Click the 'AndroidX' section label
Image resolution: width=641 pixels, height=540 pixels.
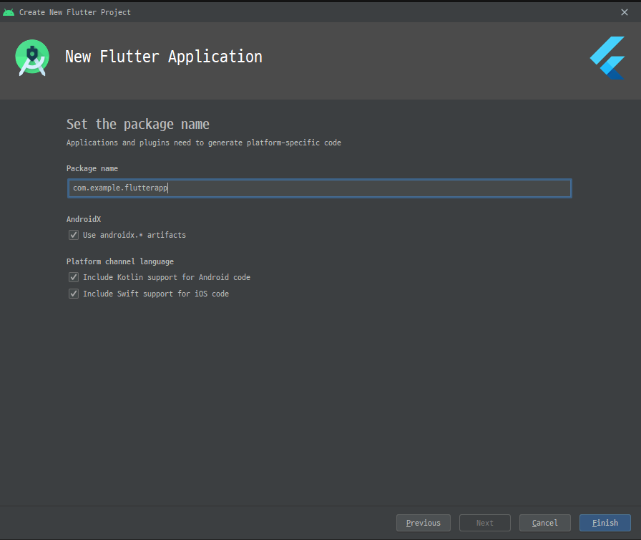84,219
